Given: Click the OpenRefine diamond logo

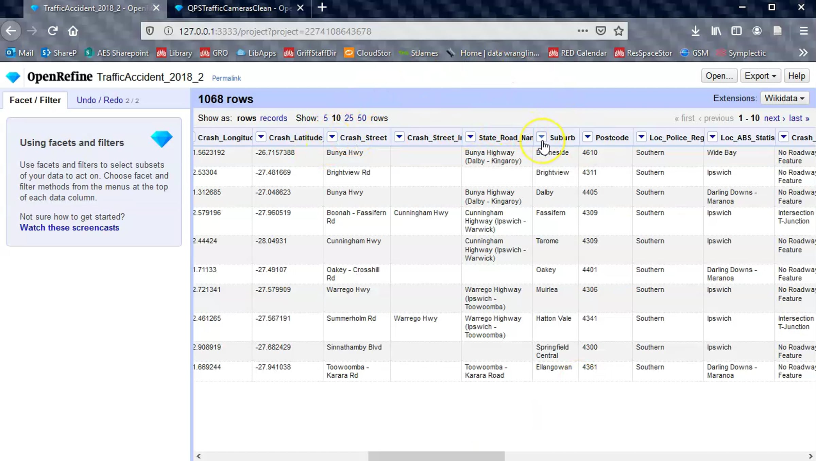Looking at the screenshot, I should point(13,77).
